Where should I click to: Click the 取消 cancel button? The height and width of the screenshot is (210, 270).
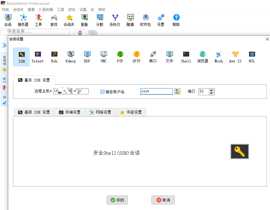(163, 200)
